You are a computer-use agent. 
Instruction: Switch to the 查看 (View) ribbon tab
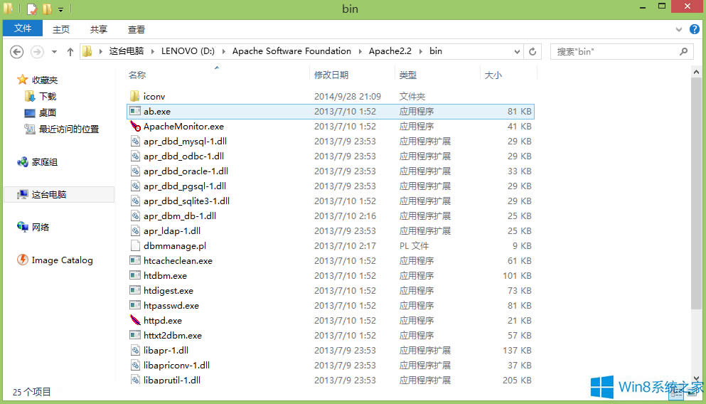click(137, 29)
